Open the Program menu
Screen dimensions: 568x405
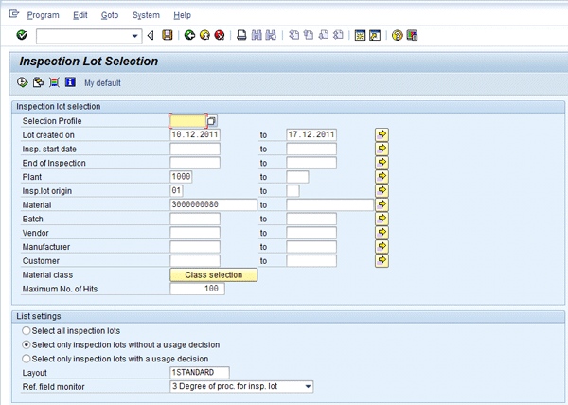click(x=44, y=15)
